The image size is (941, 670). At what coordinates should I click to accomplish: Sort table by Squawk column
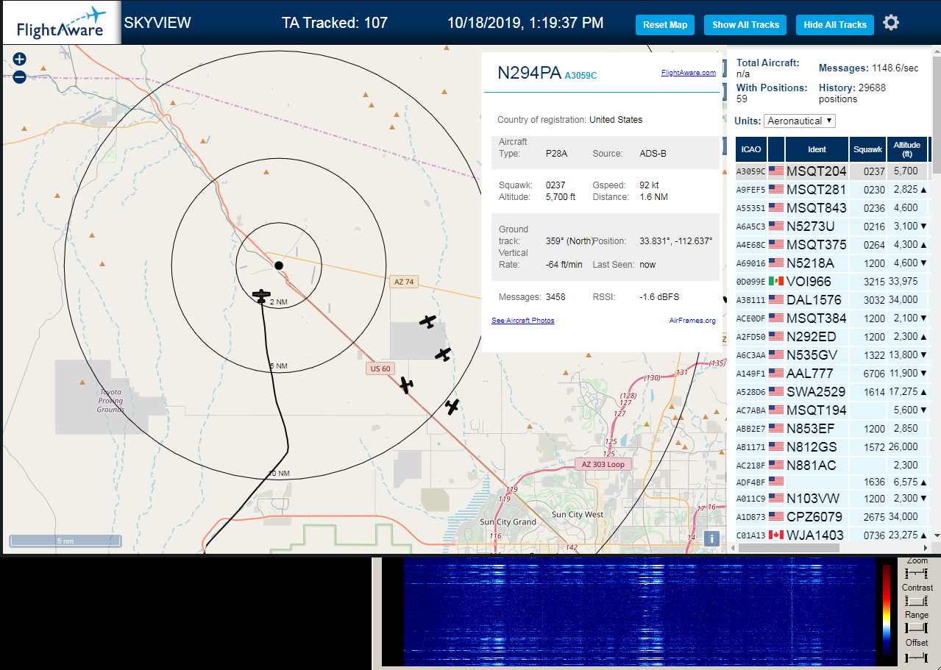[867, 149]
